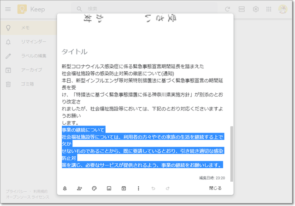295x206 pixels.
Task: Refresh the Keep notes
Action: [x=227, y=9]
